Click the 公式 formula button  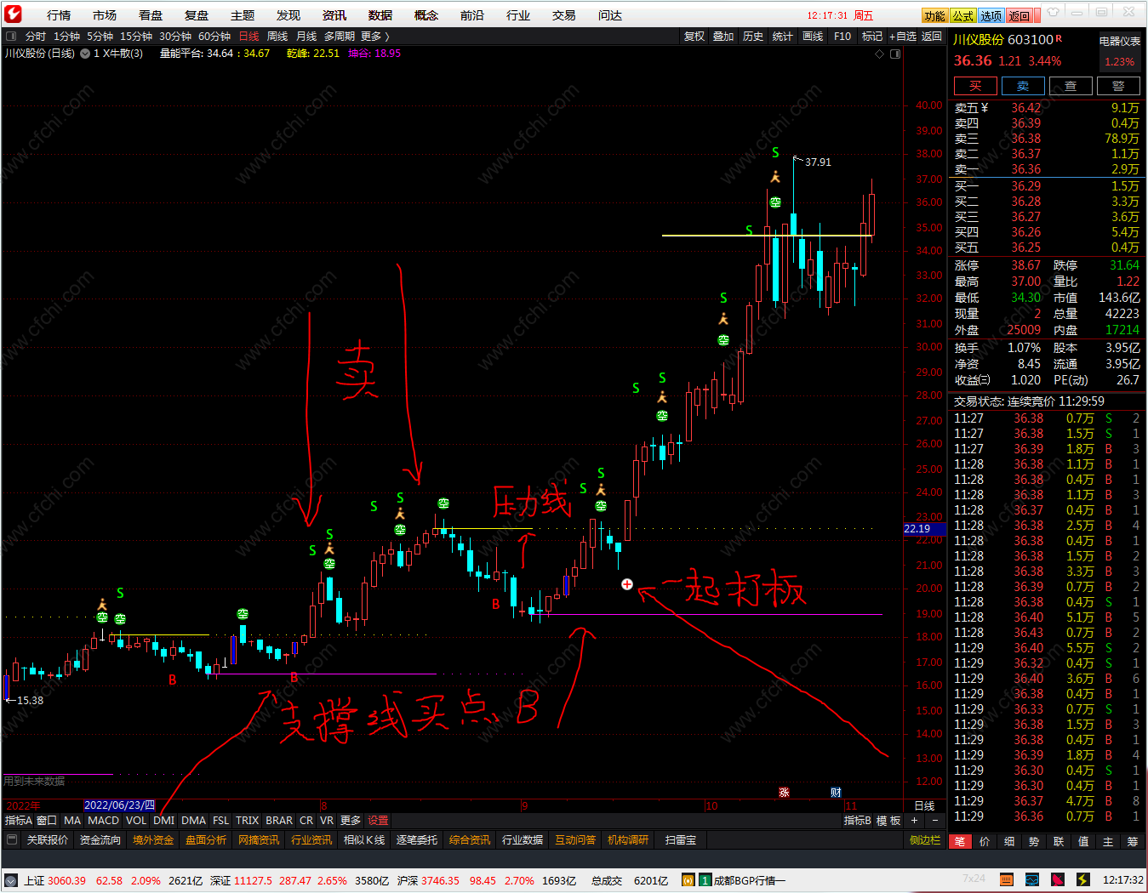click(x=962, y=16)
